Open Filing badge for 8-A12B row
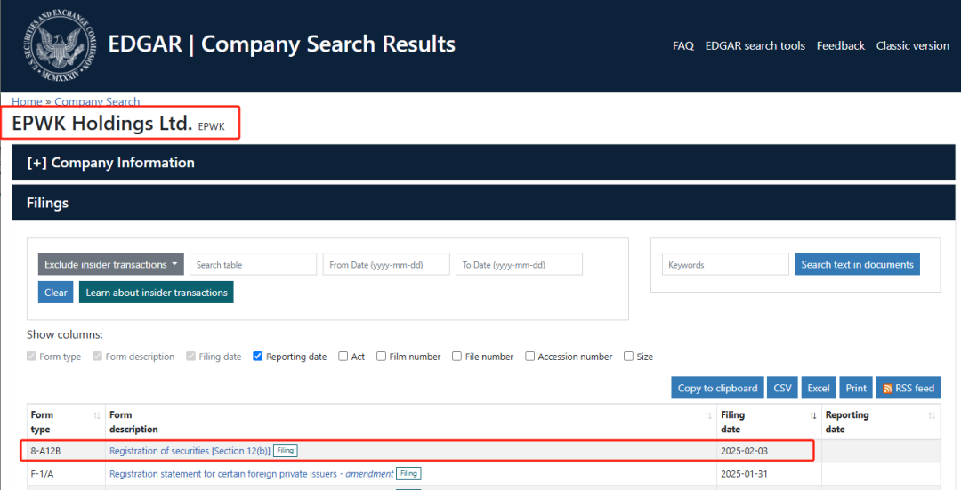 click(285, 450)
